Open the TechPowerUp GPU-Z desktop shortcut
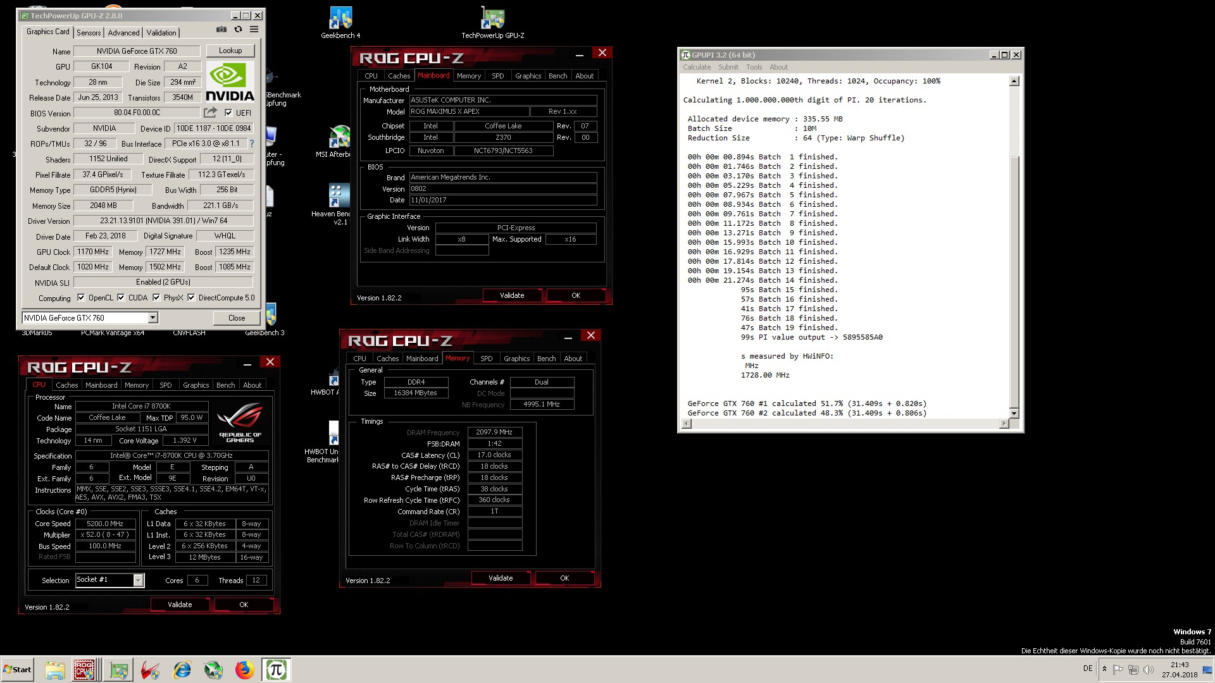This screenshot has width=1215, height=683. coord(492,22)
